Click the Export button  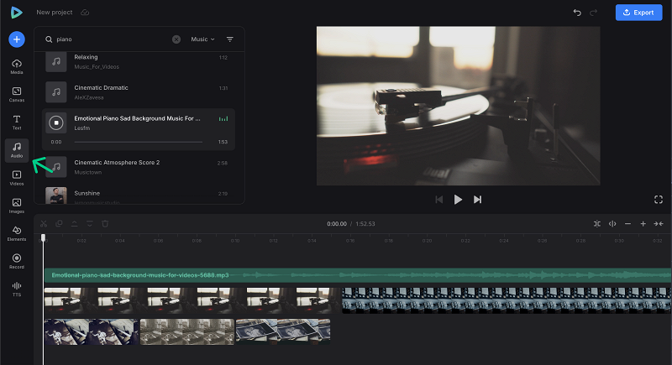638,13
